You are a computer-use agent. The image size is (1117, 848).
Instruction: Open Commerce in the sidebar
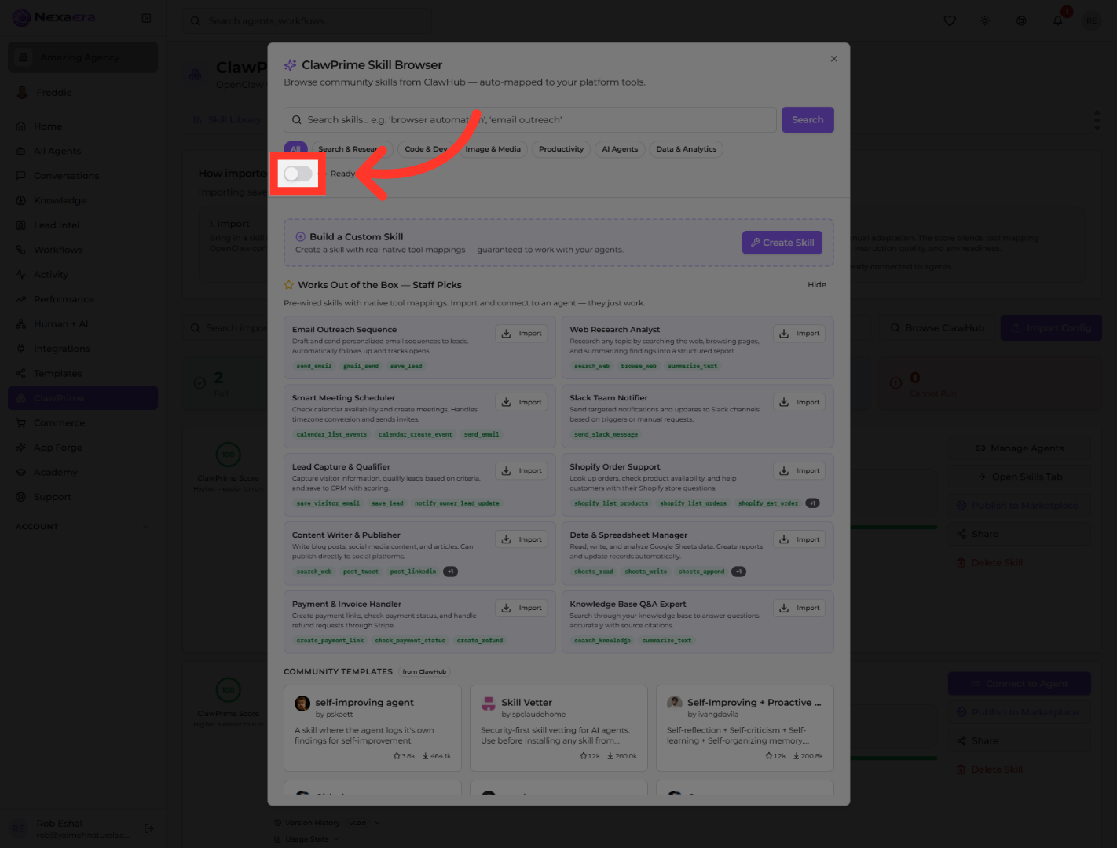[82, 423]
